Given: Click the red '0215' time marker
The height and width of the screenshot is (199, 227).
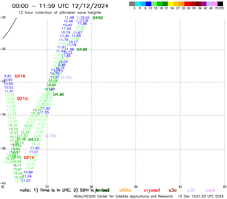Looking at the screenshot, I should coord(22,99).
